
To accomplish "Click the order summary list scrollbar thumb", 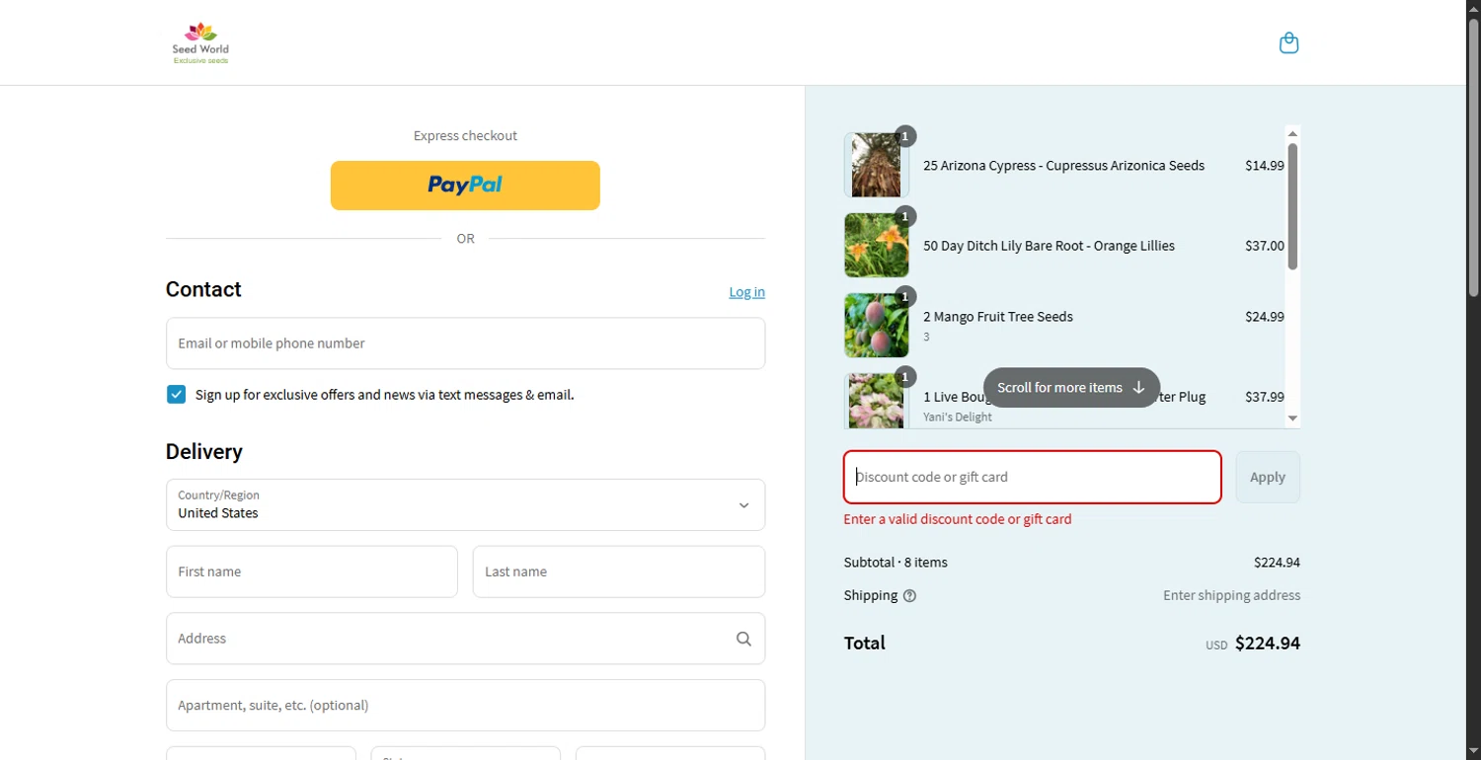I will point(1292,205).
